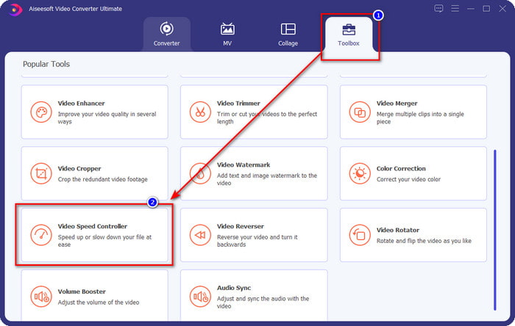This screenshot has width=515, height=326.
Task: Click 'Improve your video quality in several ways' text
Action: (107, 117)
